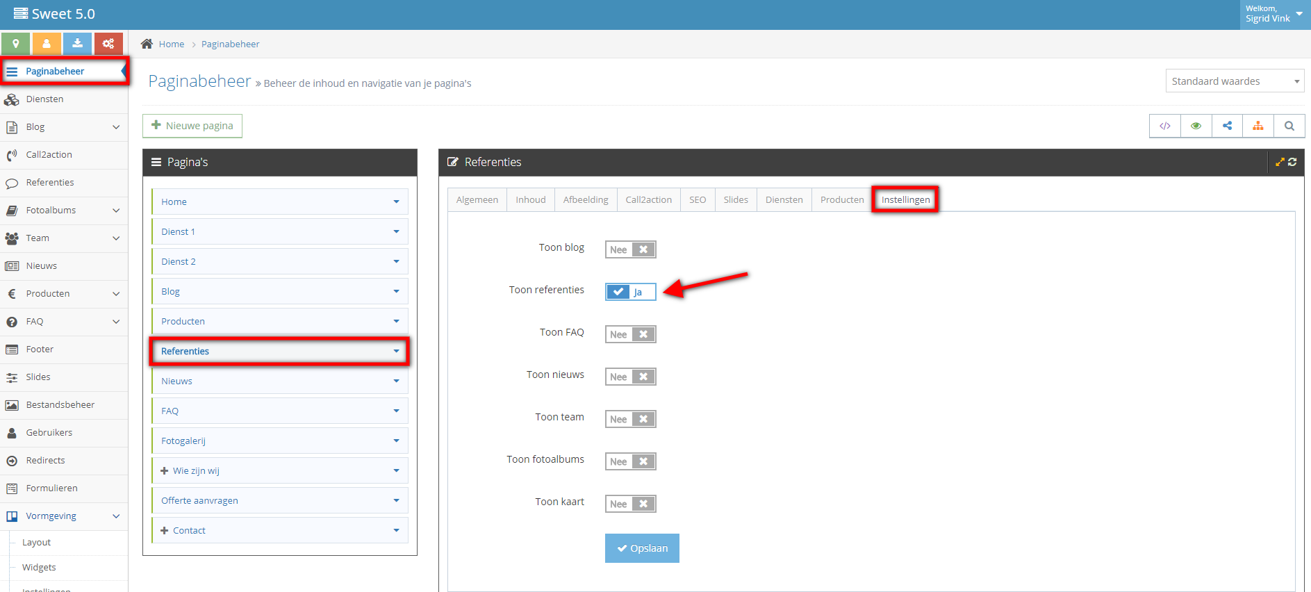Image resolution: width=1311 pixels, height=592 pixels.
Task: Open dropdown arrow on Dienst 1 page row
Action: coord(396,232)
